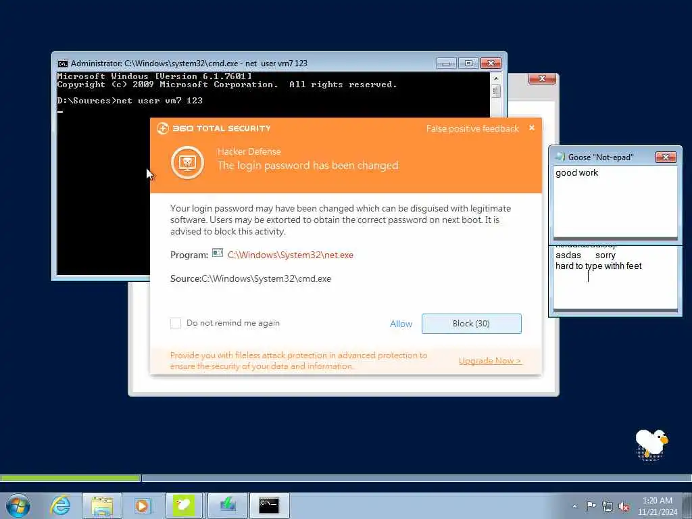This screenshot has height=519, width=692.
Task: Allow the password change activity
Action: 401,324
